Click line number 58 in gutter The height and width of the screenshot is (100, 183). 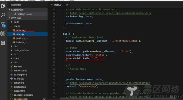click(x=54, y=34)
